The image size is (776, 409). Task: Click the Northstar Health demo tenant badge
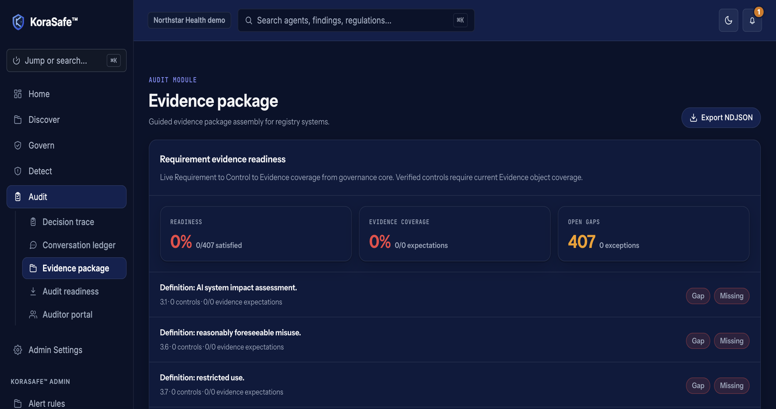189,20
